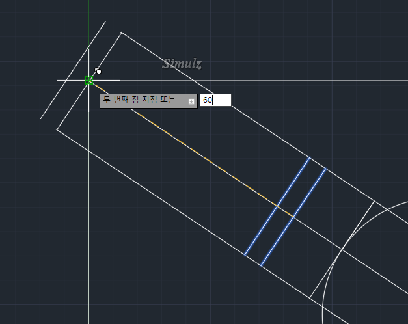Click the distance input field showing 60

(215, 100)
